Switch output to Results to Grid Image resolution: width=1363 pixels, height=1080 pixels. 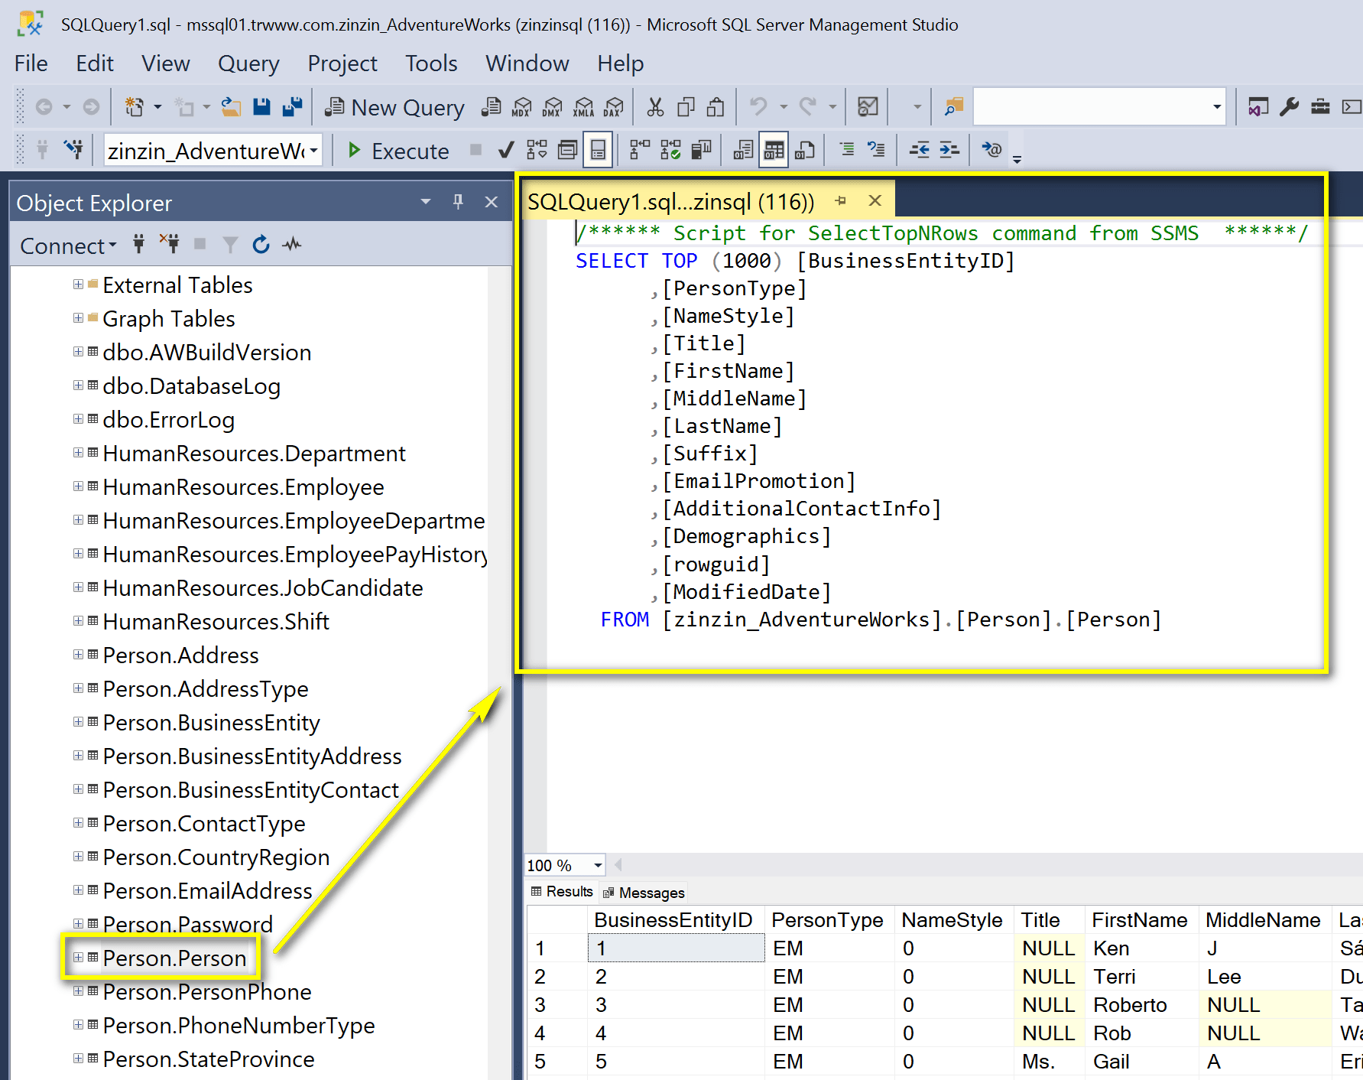point(774,150)
